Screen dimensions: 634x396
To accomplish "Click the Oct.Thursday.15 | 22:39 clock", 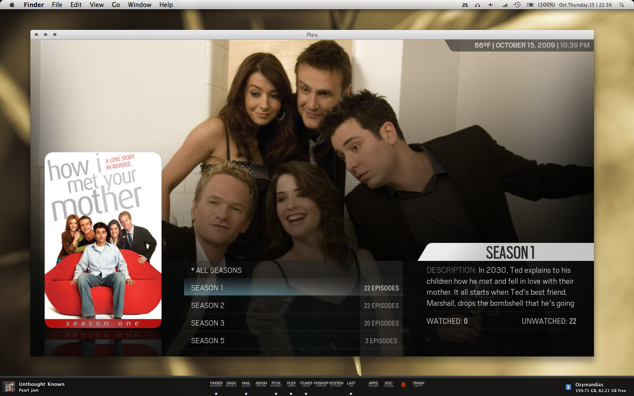I will [585, 5].
